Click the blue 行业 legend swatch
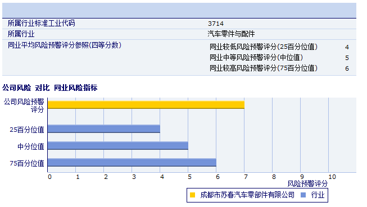Viewport: 367px width, 207px height. 303,195
